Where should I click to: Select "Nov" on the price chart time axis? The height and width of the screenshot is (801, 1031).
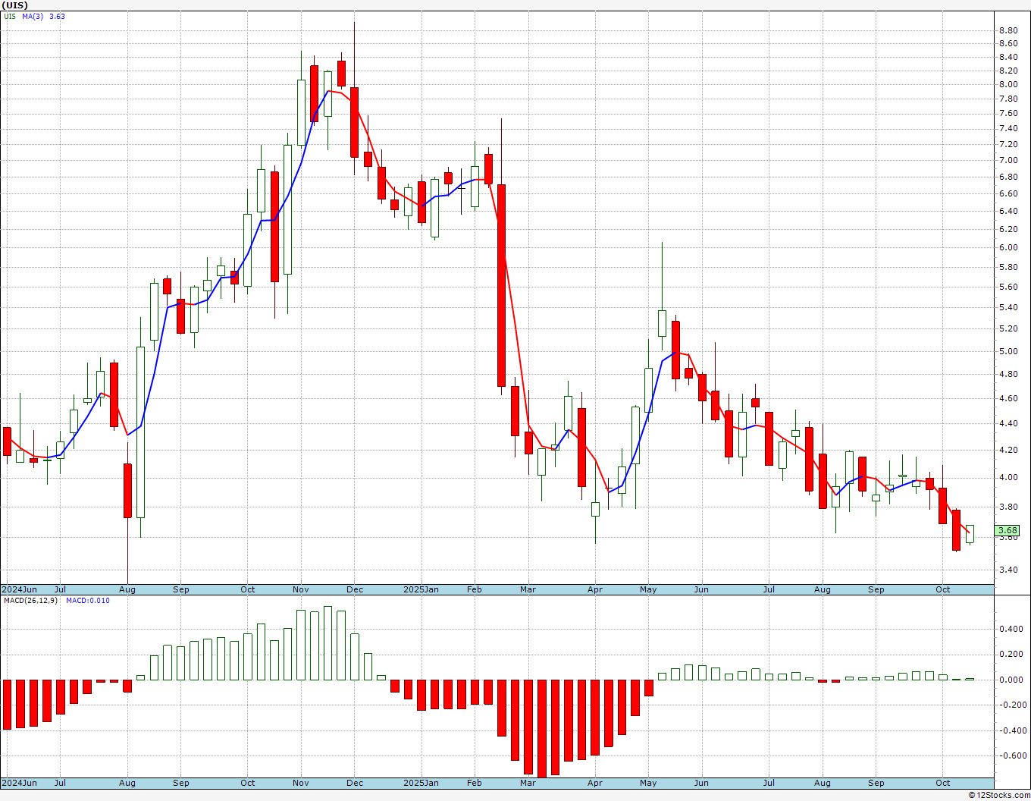pyautogui.click(x=301, y=589)
